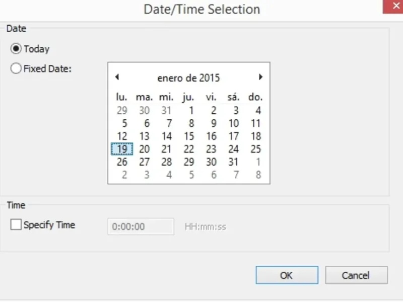
Task: Choose grayed-out day 29 of previous month
Action: pos(122,111)
